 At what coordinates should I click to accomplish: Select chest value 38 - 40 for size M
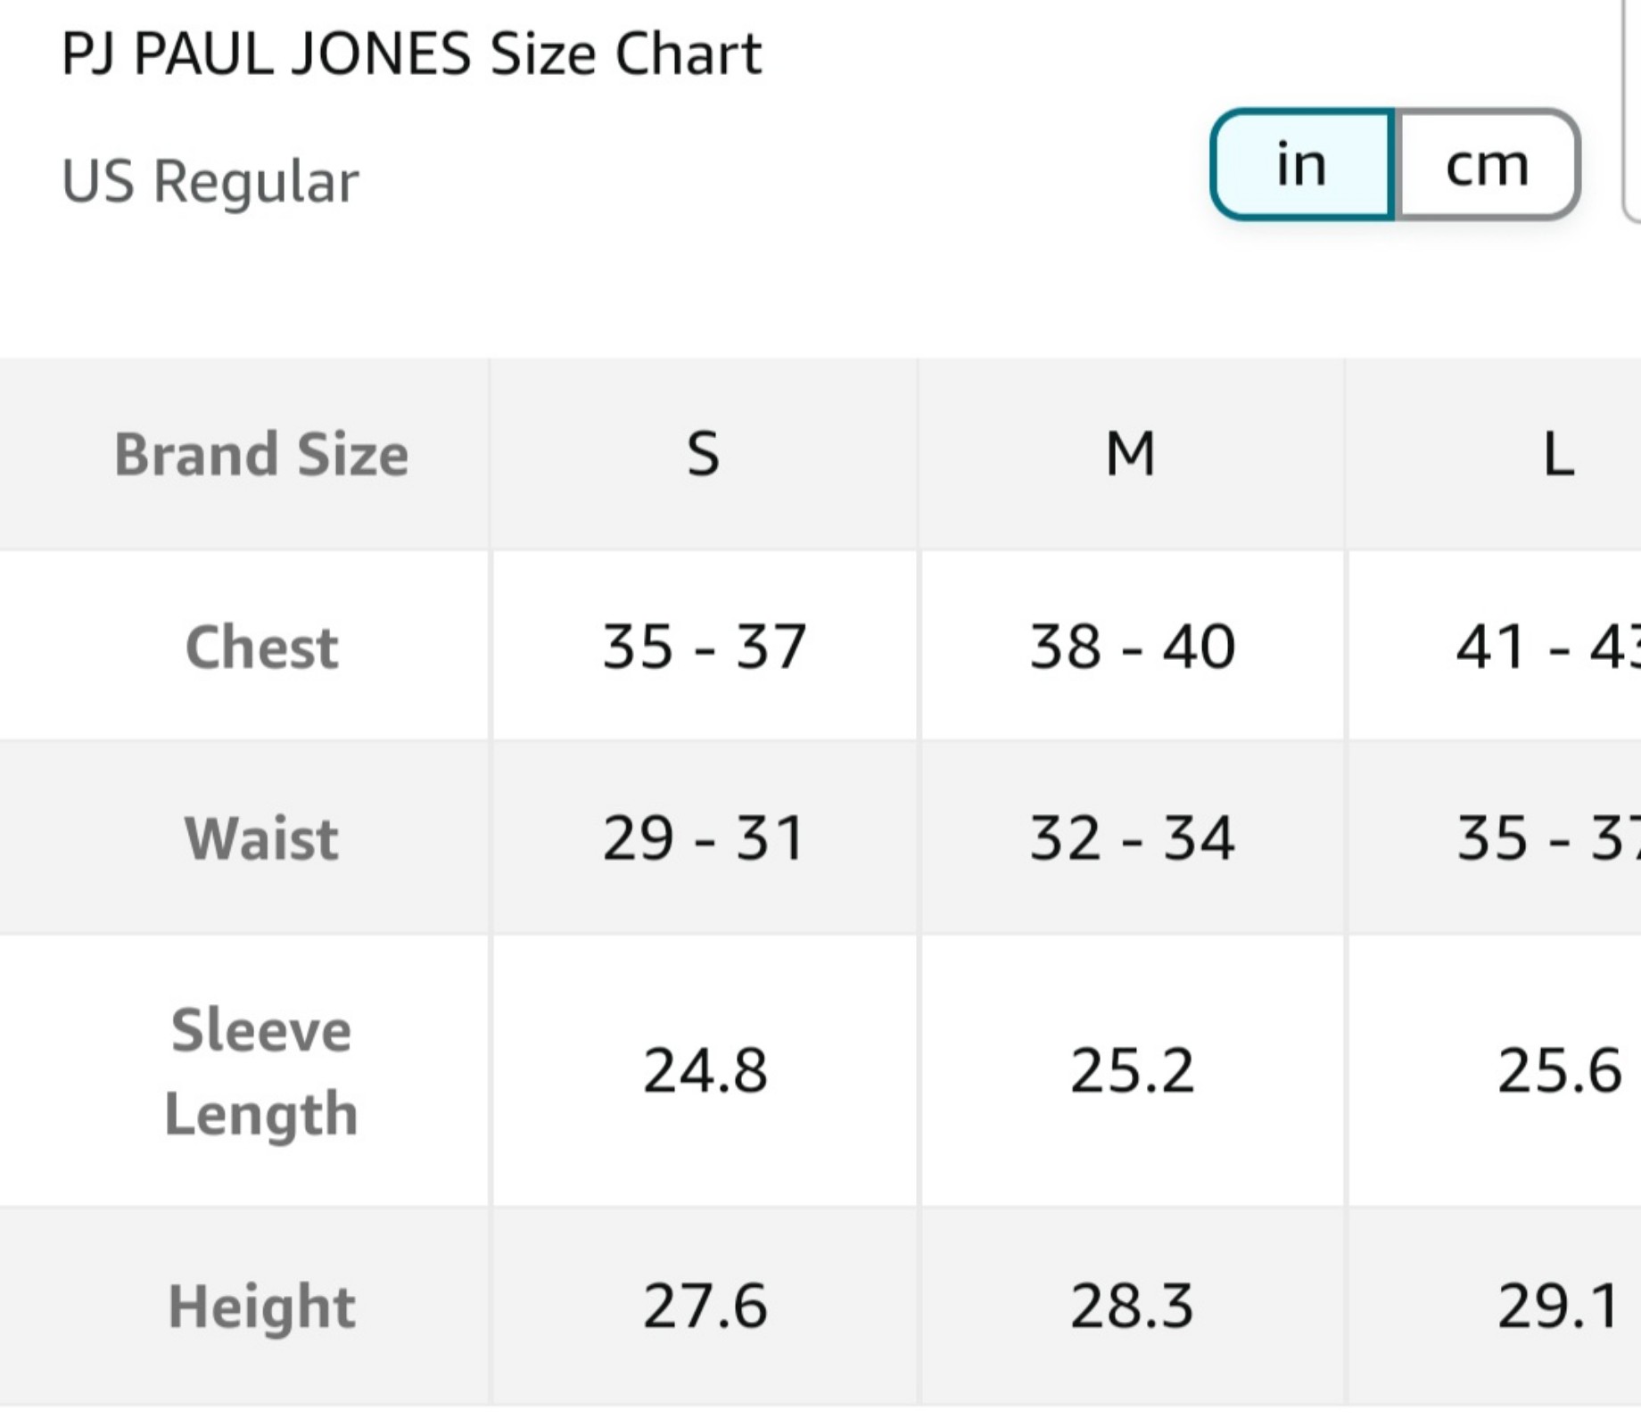coord(1131,646)
